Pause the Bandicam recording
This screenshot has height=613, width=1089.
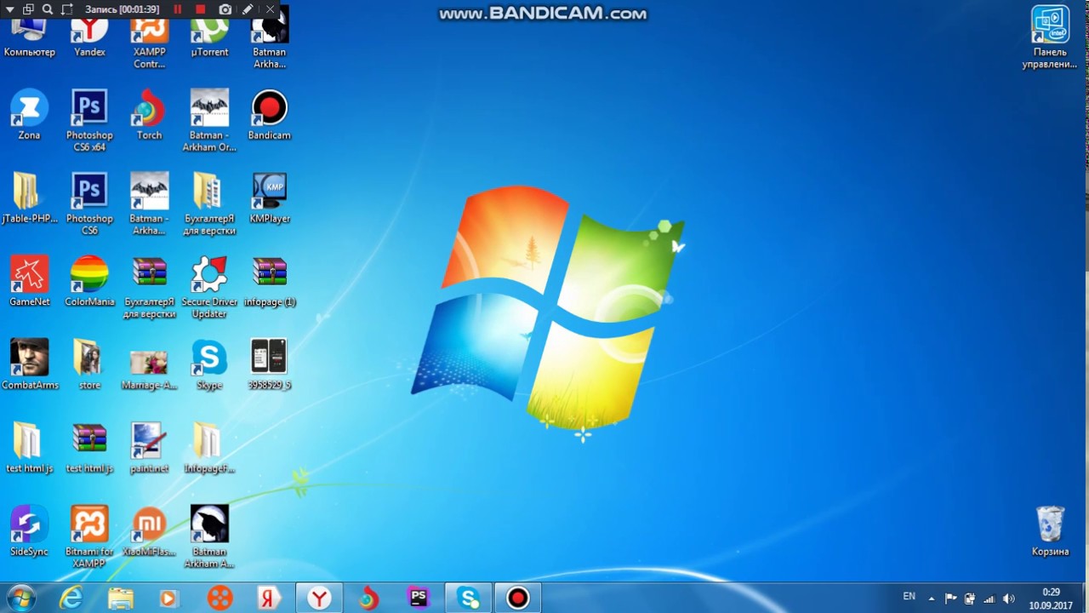[x=178, y=9]
